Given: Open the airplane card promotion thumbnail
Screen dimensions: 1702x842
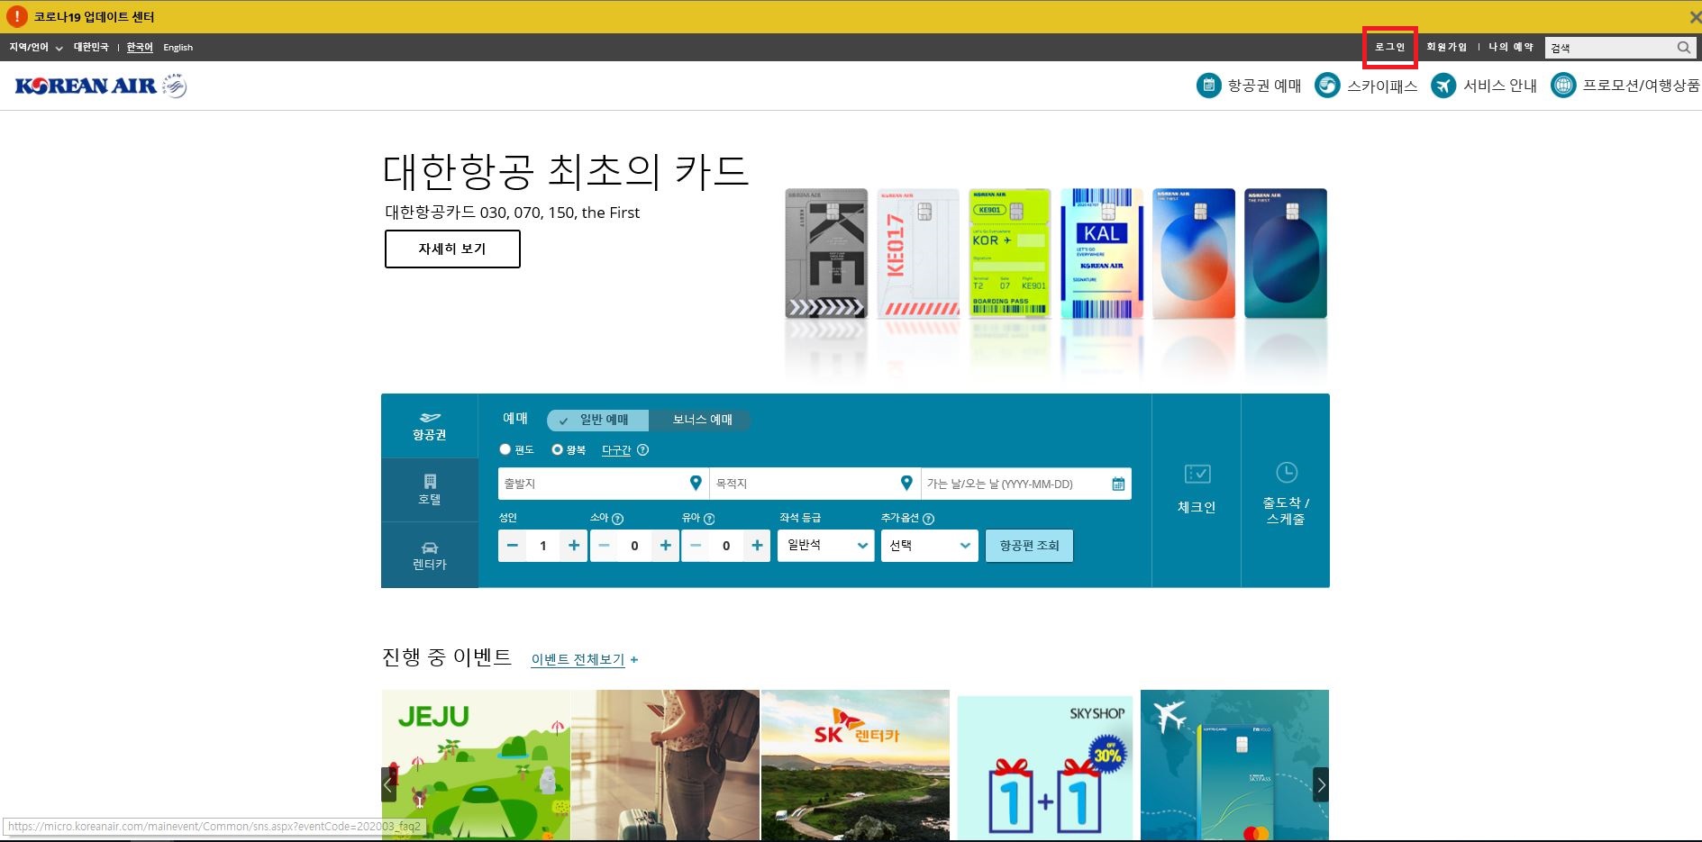Looking at the screenshot, I should coord(1234,765).
